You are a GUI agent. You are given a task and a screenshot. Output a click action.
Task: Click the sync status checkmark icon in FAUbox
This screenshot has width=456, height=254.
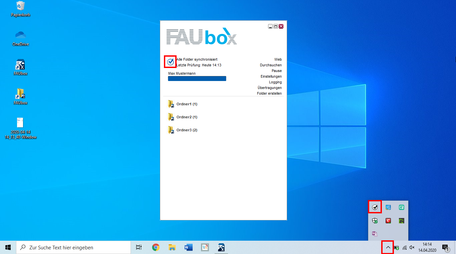click(x=170, y=62)
